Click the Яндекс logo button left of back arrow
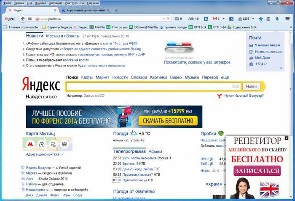 click(x=10, y=19)
